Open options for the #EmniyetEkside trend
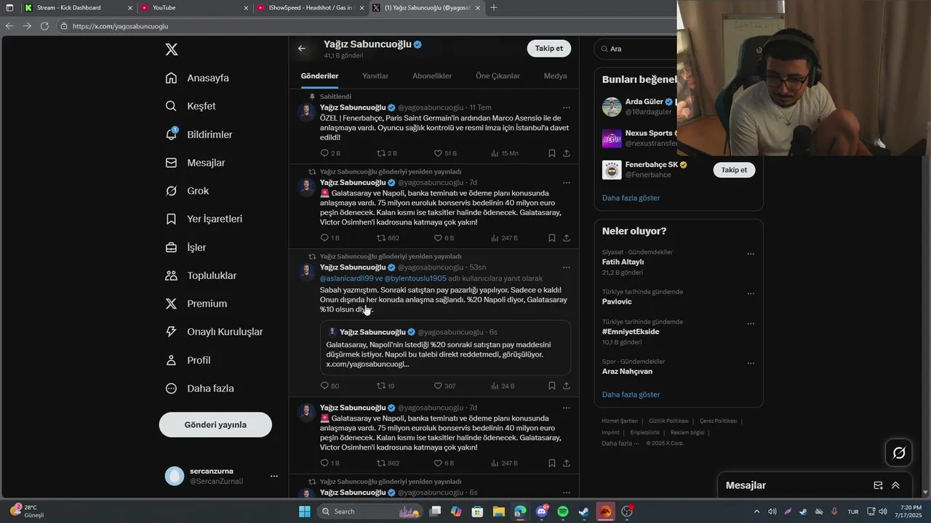 pos(751,324)
